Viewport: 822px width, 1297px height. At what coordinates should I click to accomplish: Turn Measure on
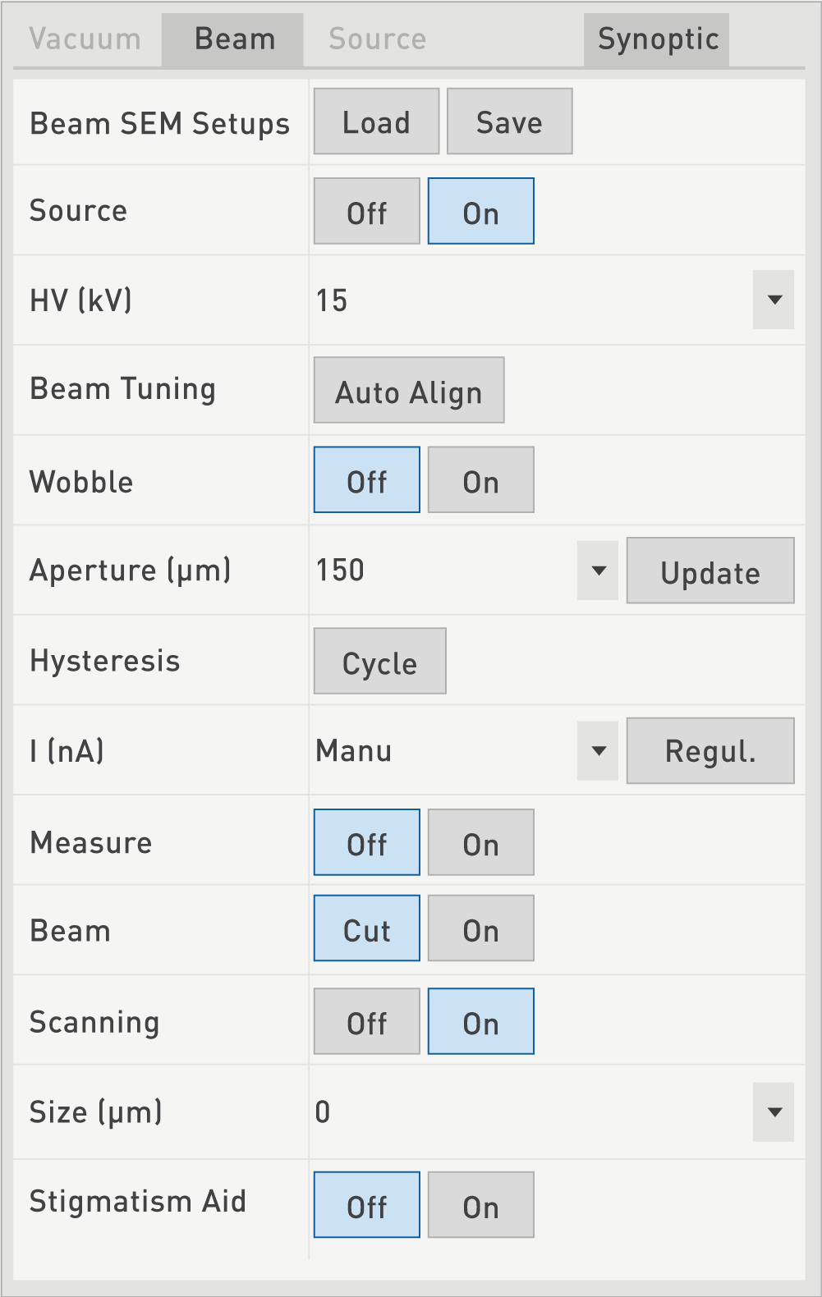point(480,843)
